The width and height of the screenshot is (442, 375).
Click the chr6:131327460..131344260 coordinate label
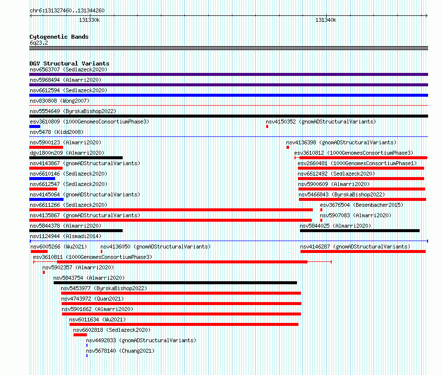click(x=67, y=10)
